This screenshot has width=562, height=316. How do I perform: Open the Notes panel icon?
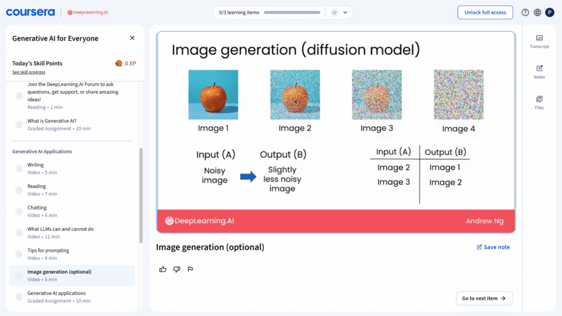pos(539,72)
